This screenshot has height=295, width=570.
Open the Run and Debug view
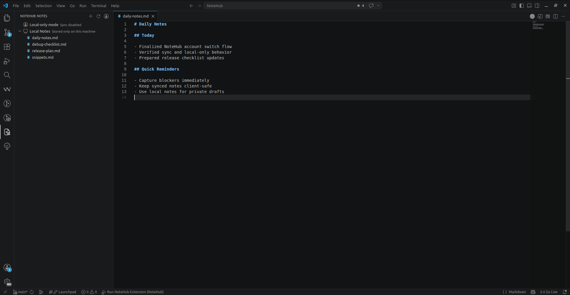(x=7, y=61)
